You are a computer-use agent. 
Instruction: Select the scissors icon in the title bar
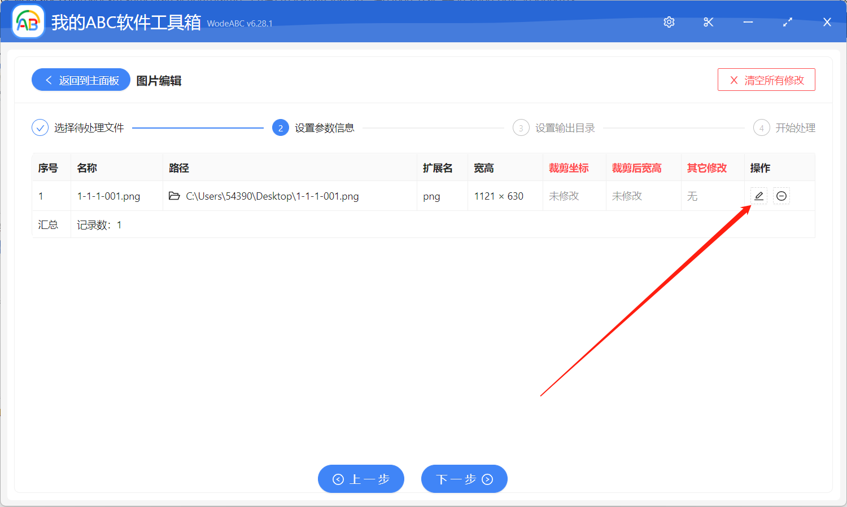[x=708, y=22]
